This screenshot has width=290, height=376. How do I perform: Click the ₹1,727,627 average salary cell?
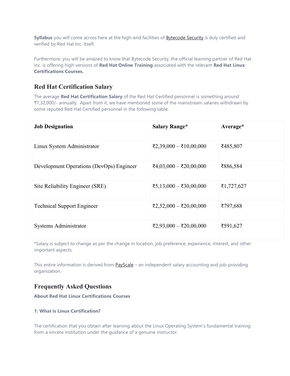point(251,190)
